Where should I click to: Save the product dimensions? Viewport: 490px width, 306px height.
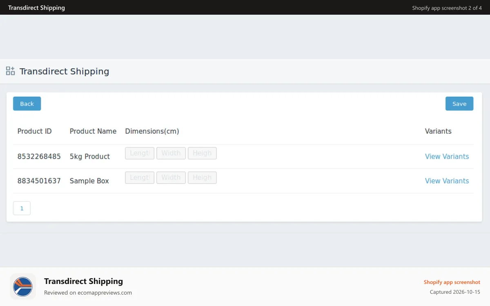tap(459, 104)
